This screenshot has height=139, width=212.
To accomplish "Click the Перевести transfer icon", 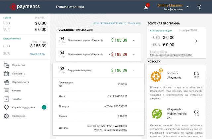I will 6,65.
